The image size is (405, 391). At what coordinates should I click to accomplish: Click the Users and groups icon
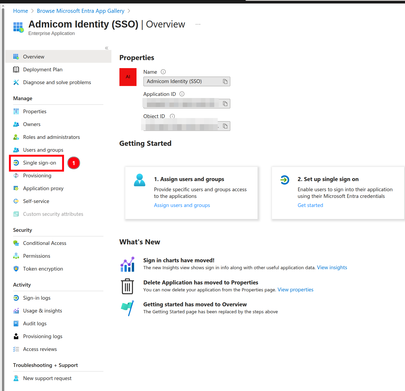16,150
